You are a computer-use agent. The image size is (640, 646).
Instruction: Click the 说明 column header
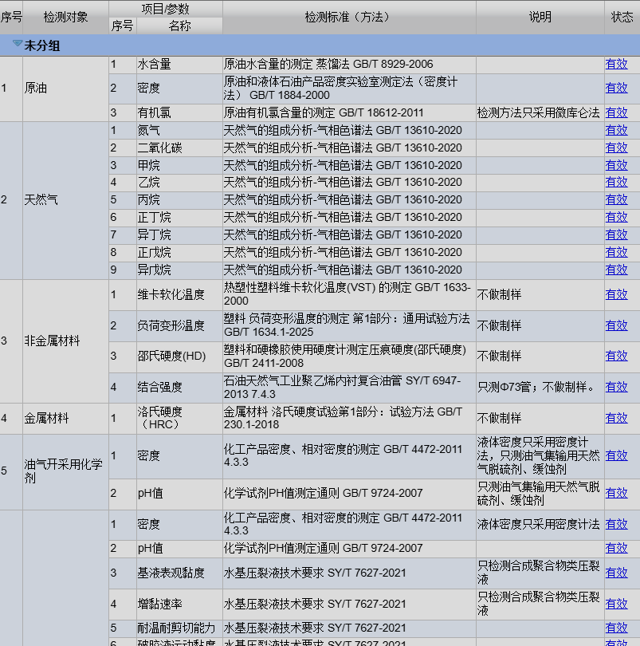tap(540, 17)
